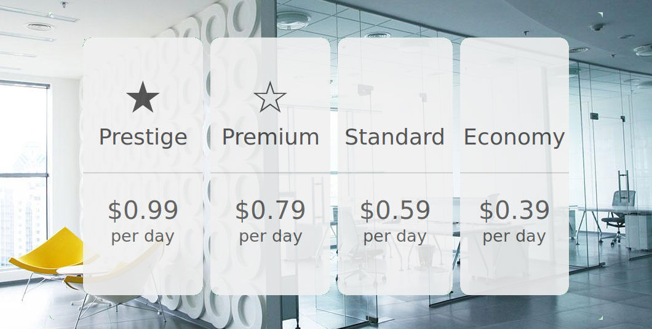
Task: Select the Premium plan title
Action: tap(270, 137)
